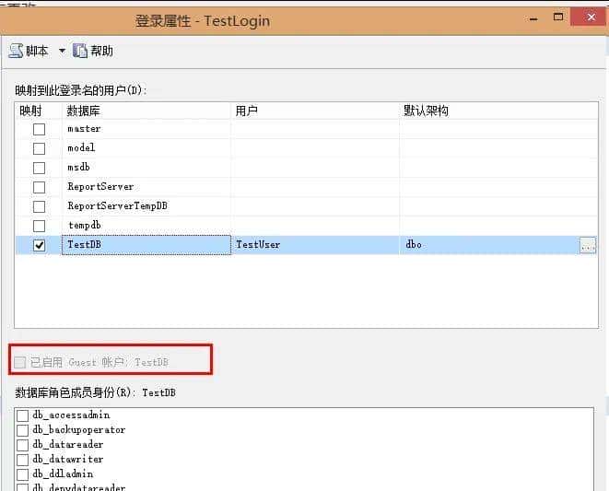The image size is (609, 491).
Task: Select the ReportServer database row text
Action: pyautogui.click(x=100, y=187)
